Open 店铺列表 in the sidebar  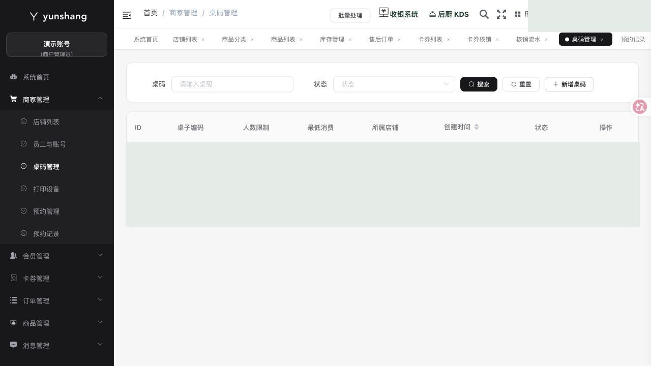[x=57, y=121]
